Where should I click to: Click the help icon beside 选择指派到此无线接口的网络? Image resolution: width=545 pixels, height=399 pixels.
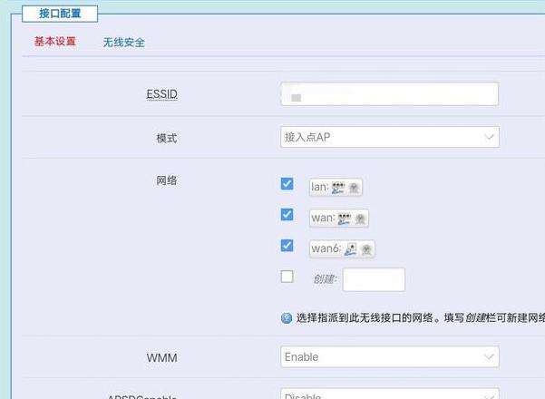click(x=287, y=318)
